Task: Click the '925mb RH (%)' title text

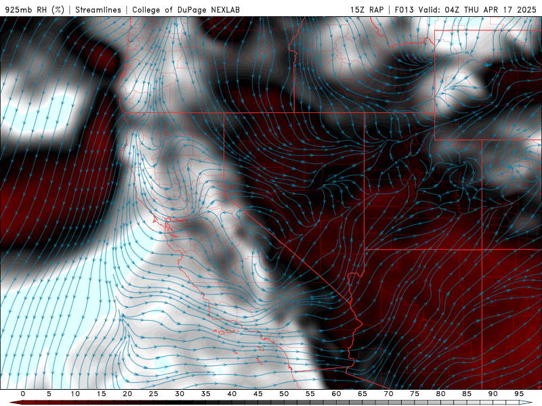Action: 35,9
